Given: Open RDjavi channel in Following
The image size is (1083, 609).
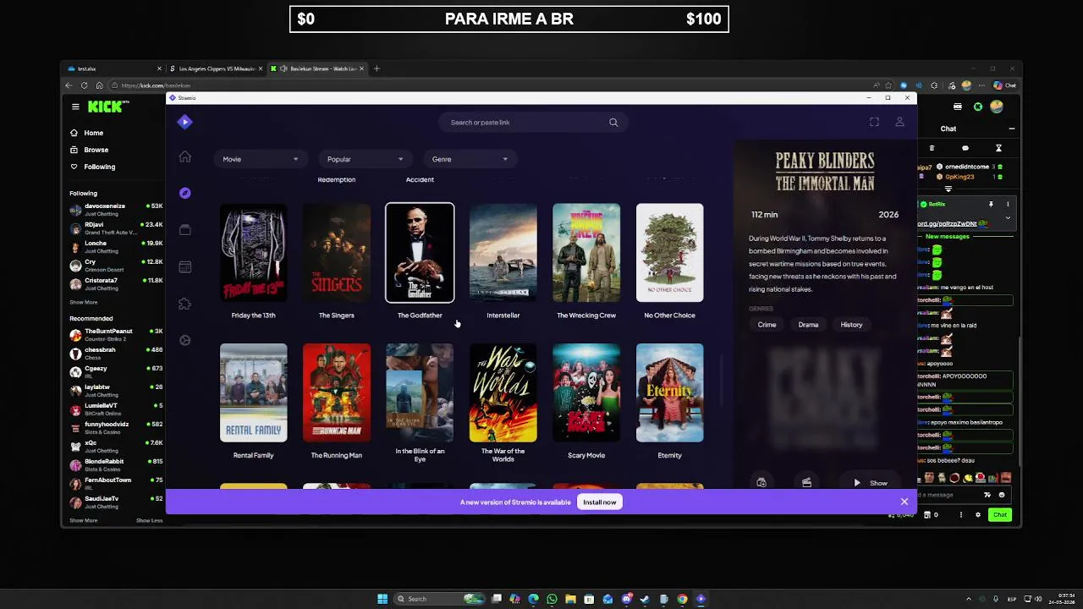Looking at the screenshot, I should [x=116, y=228].
